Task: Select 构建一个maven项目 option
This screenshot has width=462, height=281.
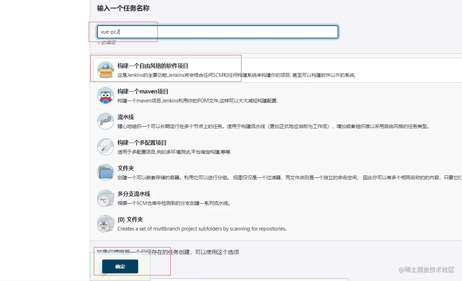Action: point(143,91)
